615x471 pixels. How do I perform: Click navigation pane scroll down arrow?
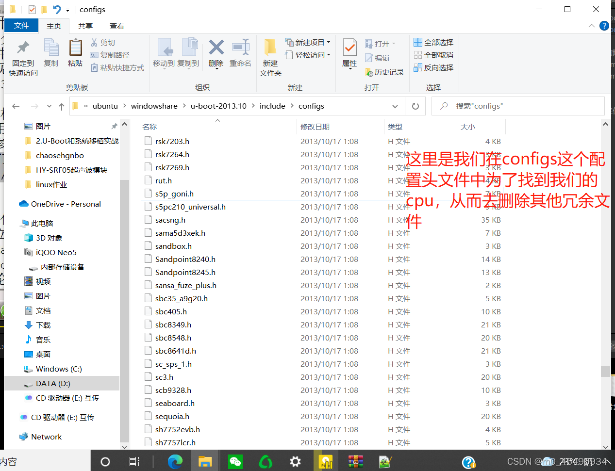[125, 447]
